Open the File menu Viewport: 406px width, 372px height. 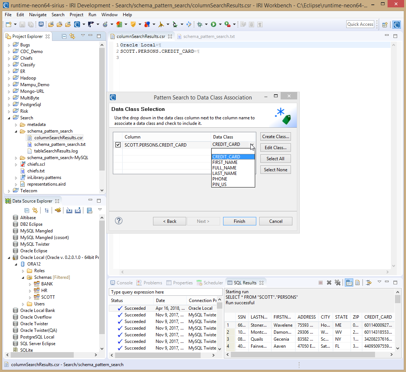8,15
